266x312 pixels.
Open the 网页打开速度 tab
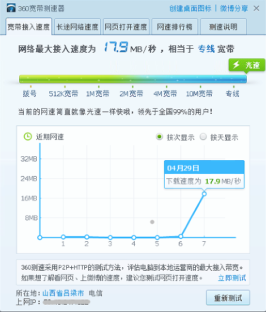tap(126, 27)
